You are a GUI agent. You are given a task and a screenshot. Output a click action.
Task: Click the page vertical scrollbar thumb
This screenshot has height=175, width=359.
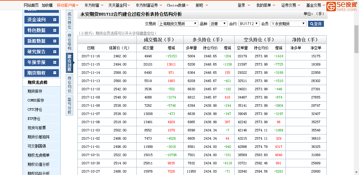(x=357, y=39)
